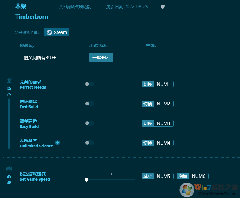240x198 pixels.
Task: Click the heart favorite icon
Action: pyautogui.click(x=163, y=7)
